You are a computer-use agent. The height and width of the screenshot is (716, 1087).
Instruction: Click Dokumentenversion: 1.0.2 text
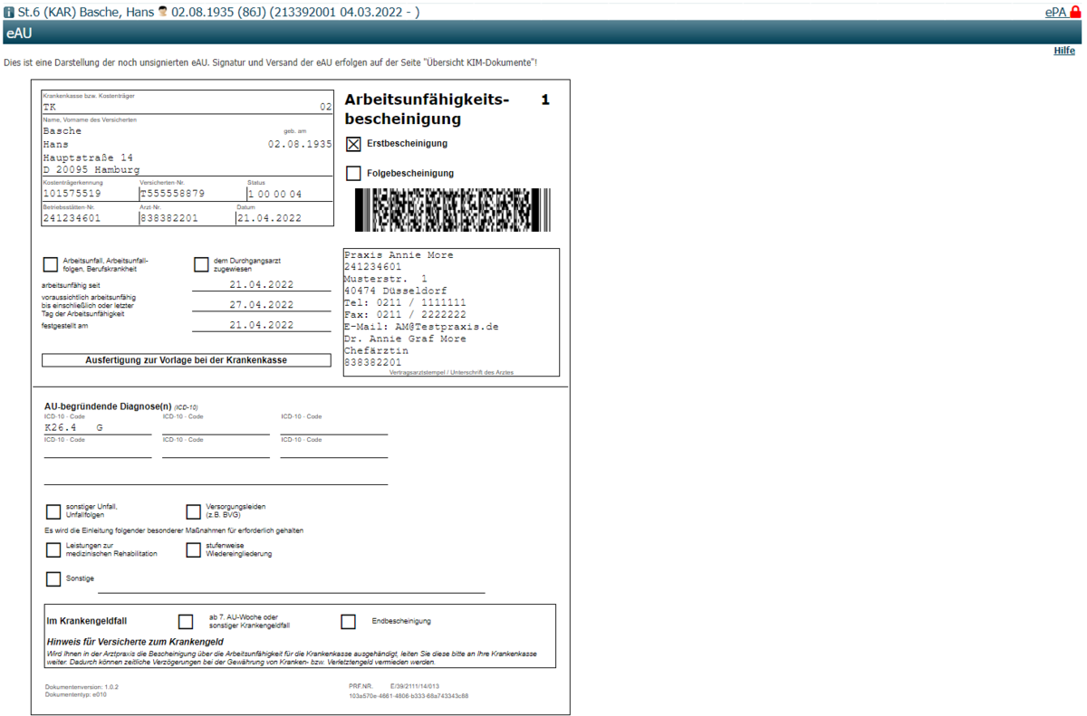(82, 687)
